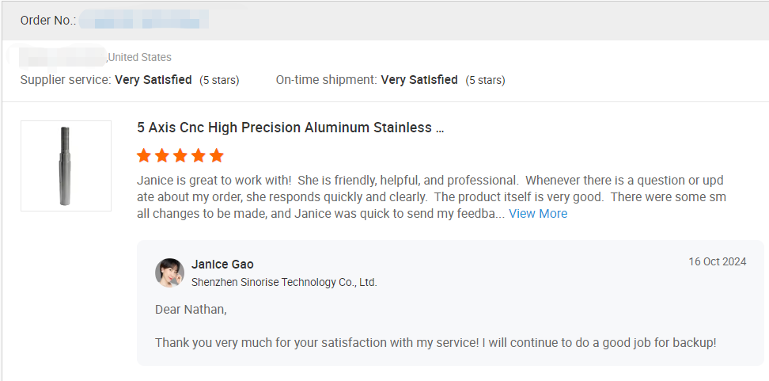Viewport: 769px width, 381px height.
Task: Click the supplier's thank you reply message
Action: click(x=435, y=343)
